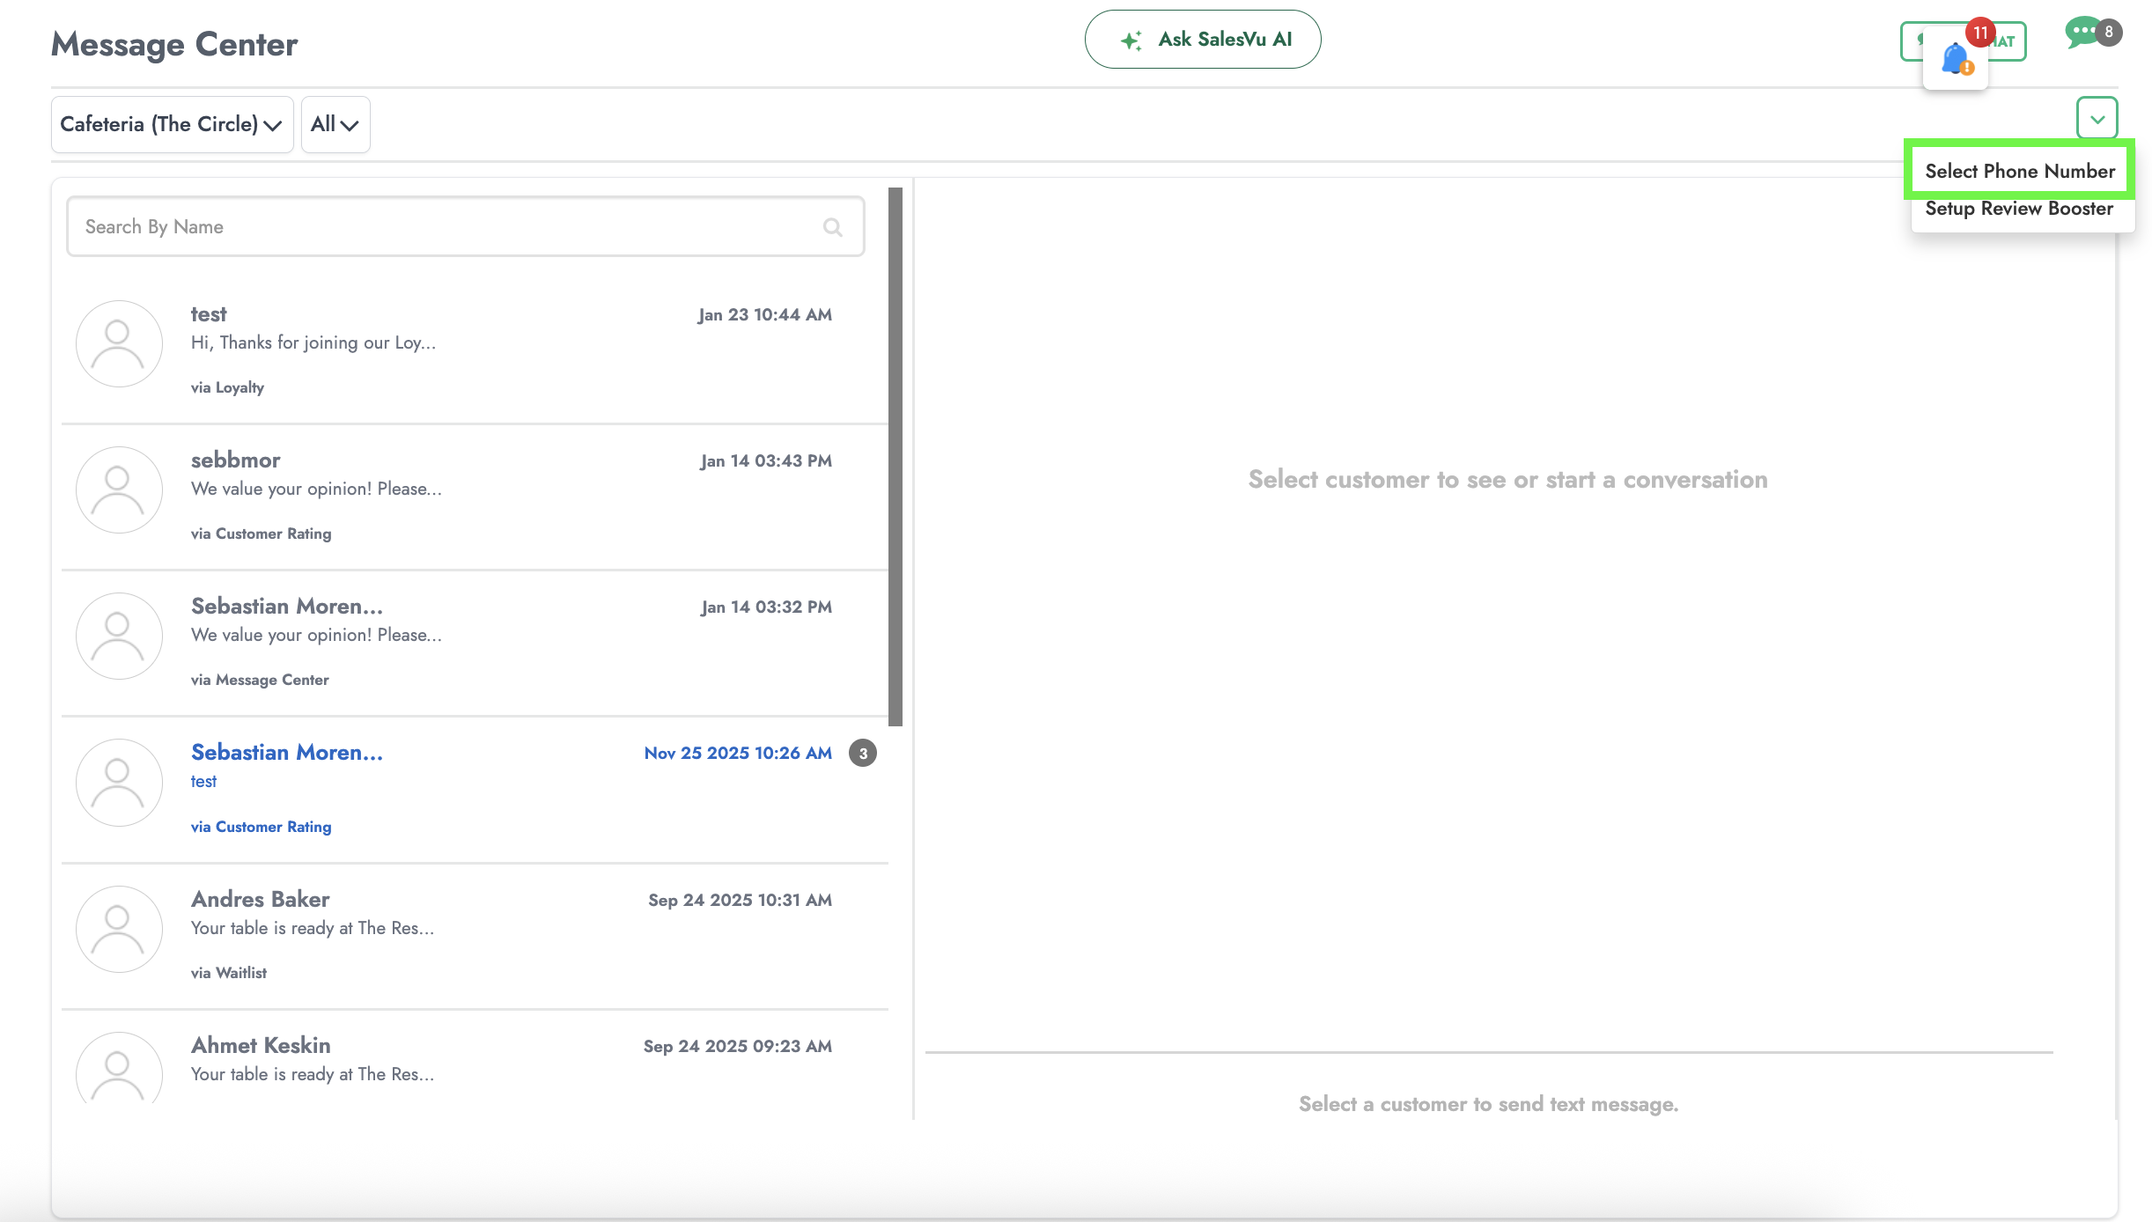This screenshot has height=1222, width=2152.
Task: Click Andres Baker's avatar icon
Action: click(119, 929)
